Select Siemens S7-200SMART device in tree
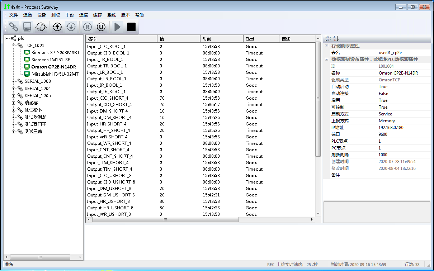This screenshot has height=271, width=434. click(55, 53)
